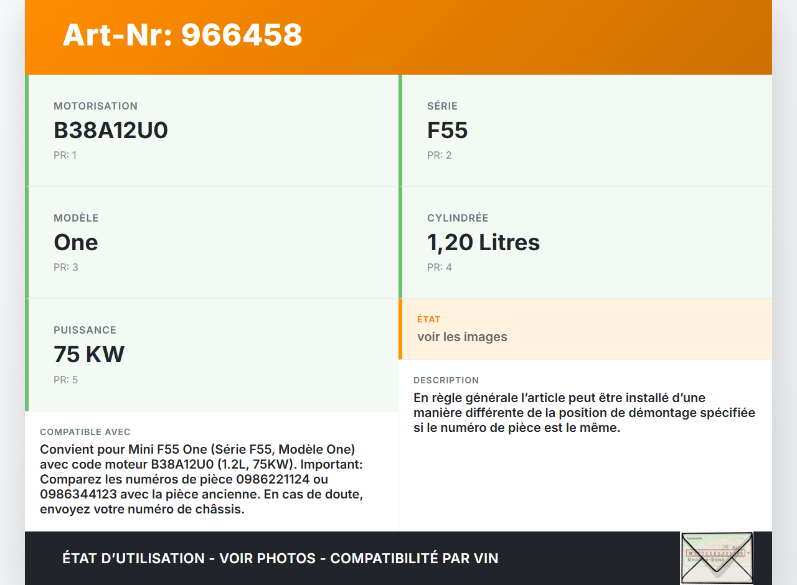The height and width of the screenshot is (585, 797).
Task: Click the PUISSANCE label
Action: click(x=85, y=330)
